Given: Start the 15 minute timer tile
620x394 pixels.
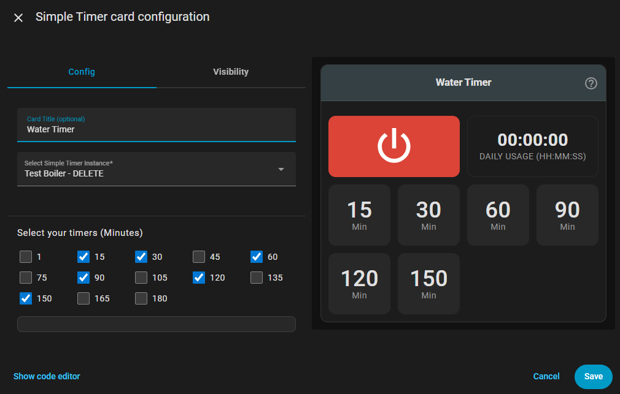Looking at the screenshot, I should (x=359, y=215).
